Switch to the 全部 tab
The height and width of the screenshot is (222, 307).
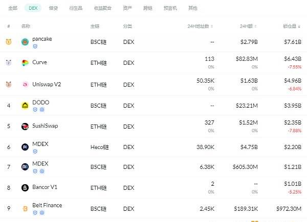coord(13,8)
